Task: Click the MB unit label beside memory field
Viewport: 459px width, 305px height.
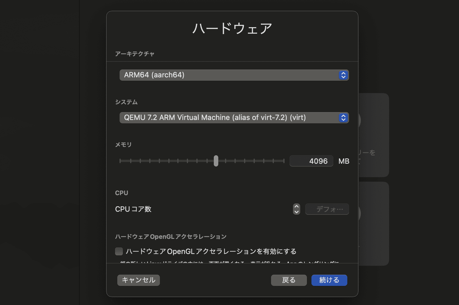Action: [344, 161]
